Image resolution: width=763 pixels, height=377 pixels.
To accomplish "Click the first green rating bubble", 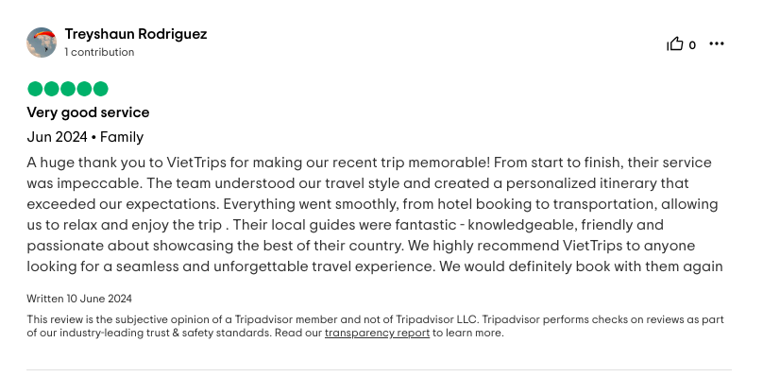I will [x=35, y=89].
